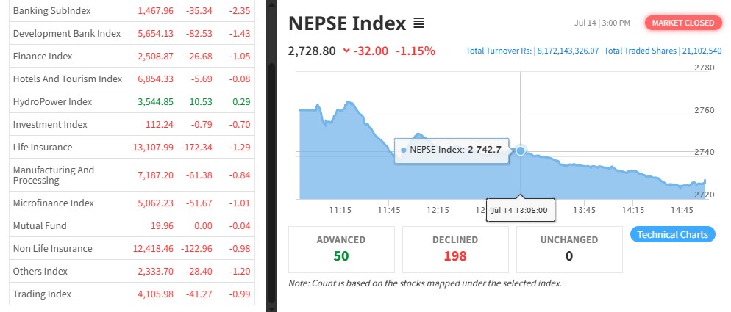Open the NEPSE Index hamburger menu icon
Image resolution: width=731 pixels, height=312 pixels.
pyautogui.click(x=418, y=23)
